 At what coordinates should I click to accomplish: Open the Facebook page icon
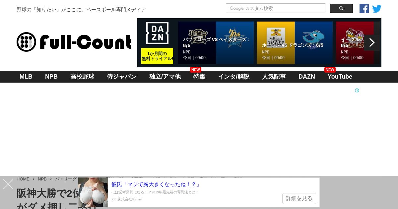click(x=364, y=9)
